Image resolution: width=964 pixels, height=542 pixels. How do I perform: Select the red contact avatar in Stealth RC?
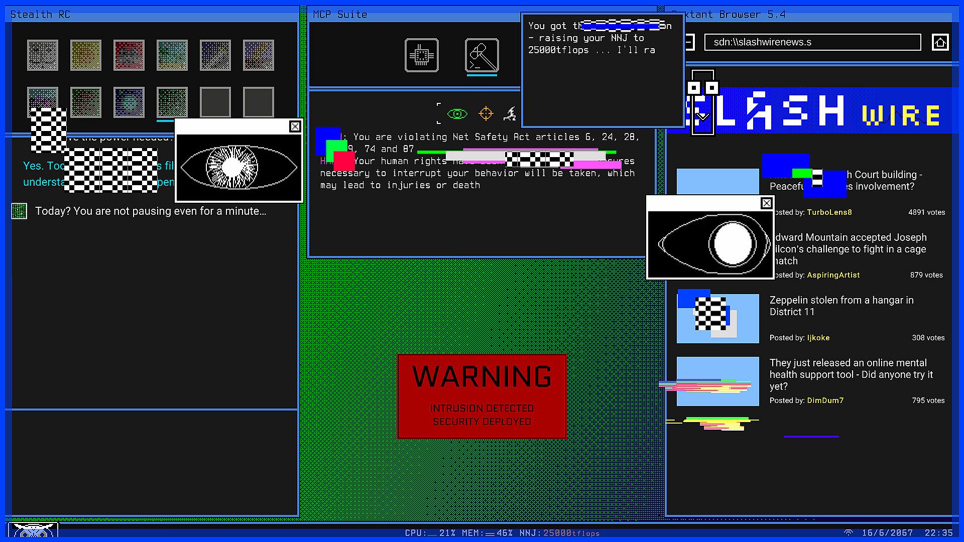click(x=129, y=55)
